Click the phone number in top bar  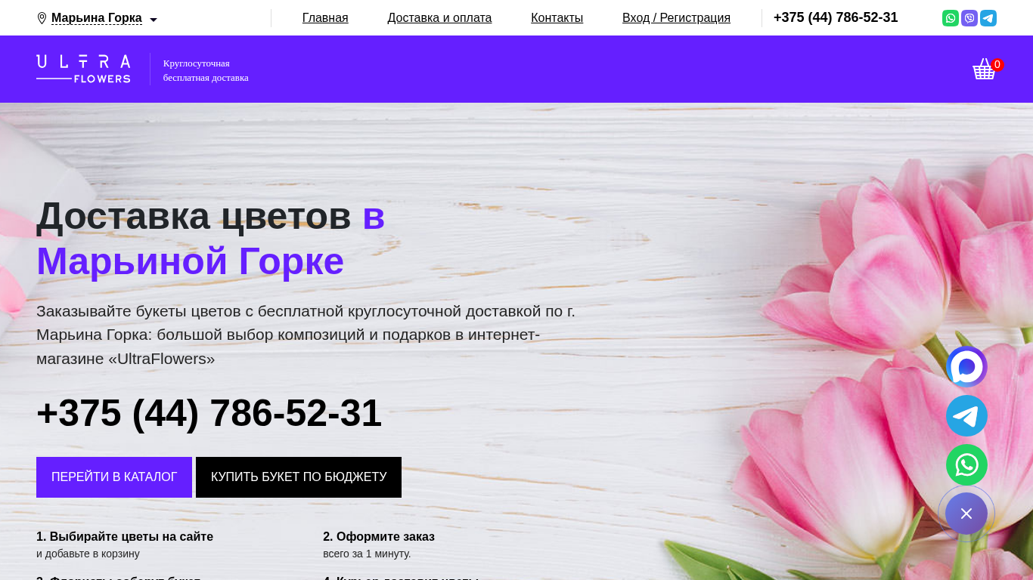coord(836,18)
